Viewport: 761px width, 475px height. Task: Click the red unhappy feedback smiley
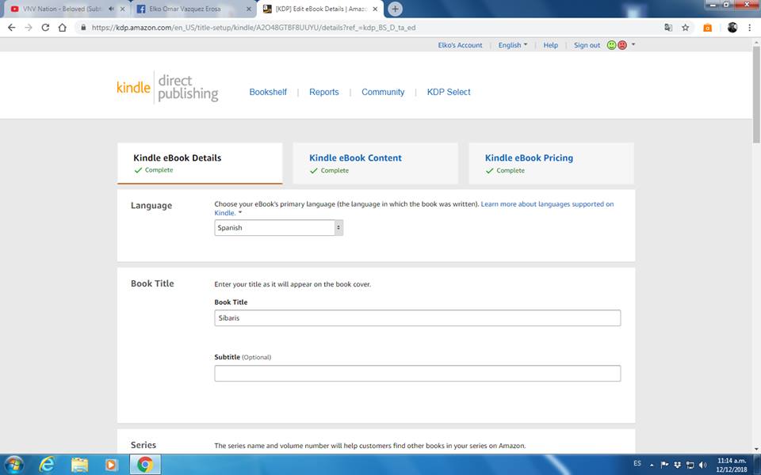coord(622,45)
